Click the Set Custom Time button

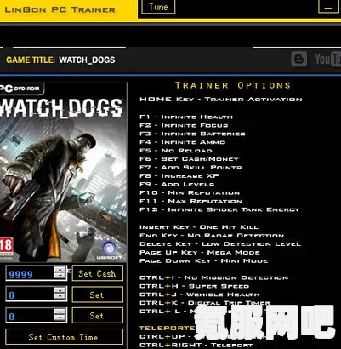point(64,337)
